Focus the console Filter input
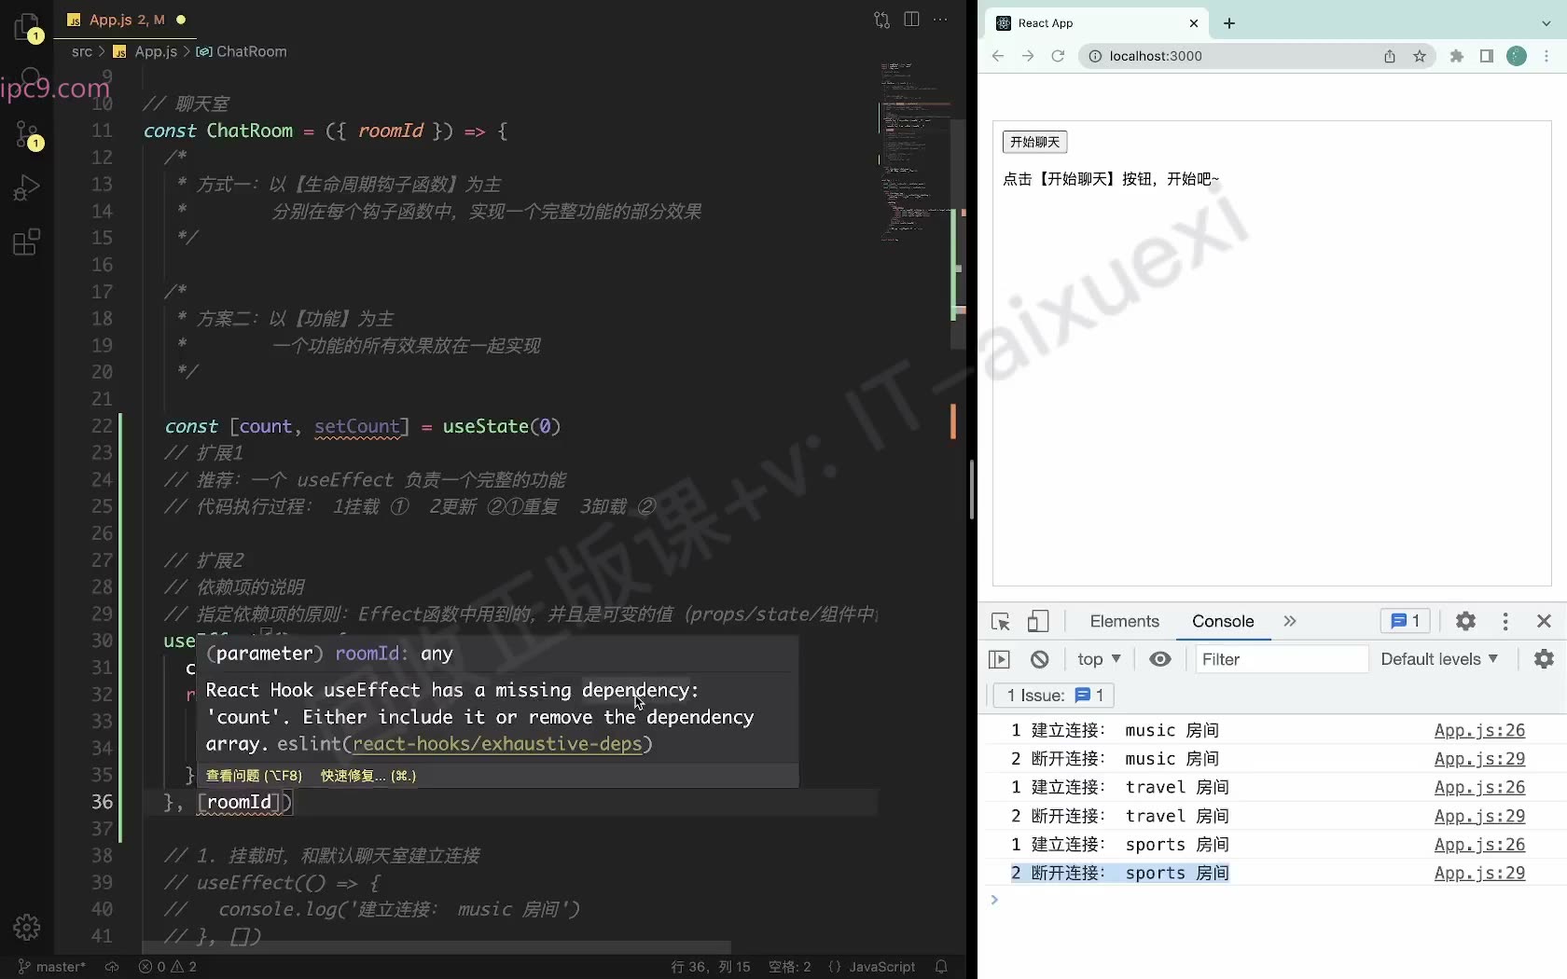The image size is (1567, 979). 1282,659
